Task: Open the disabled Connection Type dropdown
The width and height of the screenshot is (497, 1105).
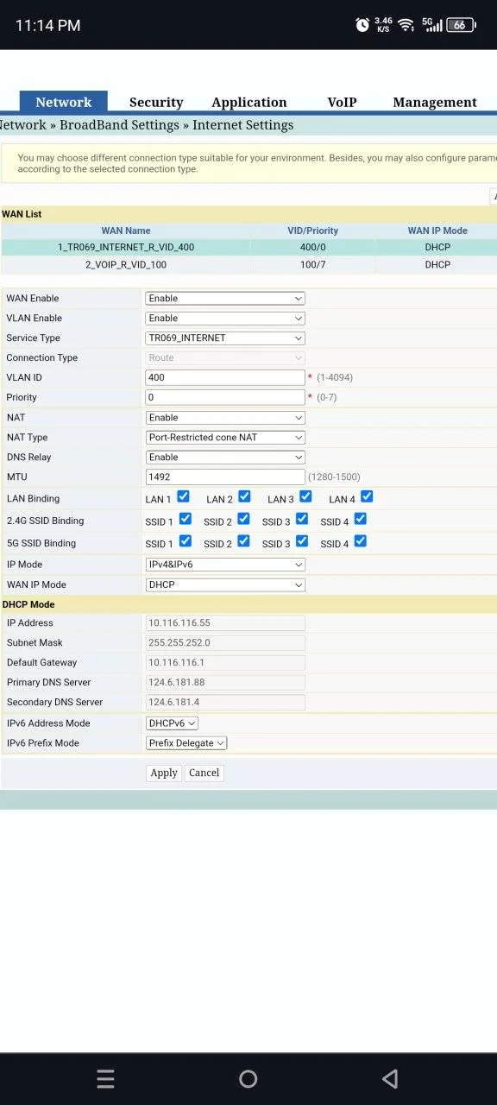Action: point(225,358)
